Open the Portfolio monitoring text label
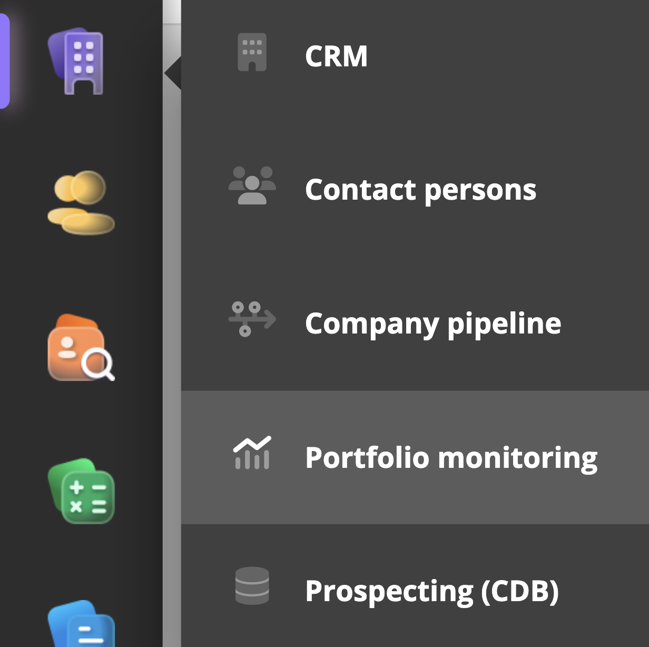The width and height of the screenshot is (649, 647). [451, 457]
